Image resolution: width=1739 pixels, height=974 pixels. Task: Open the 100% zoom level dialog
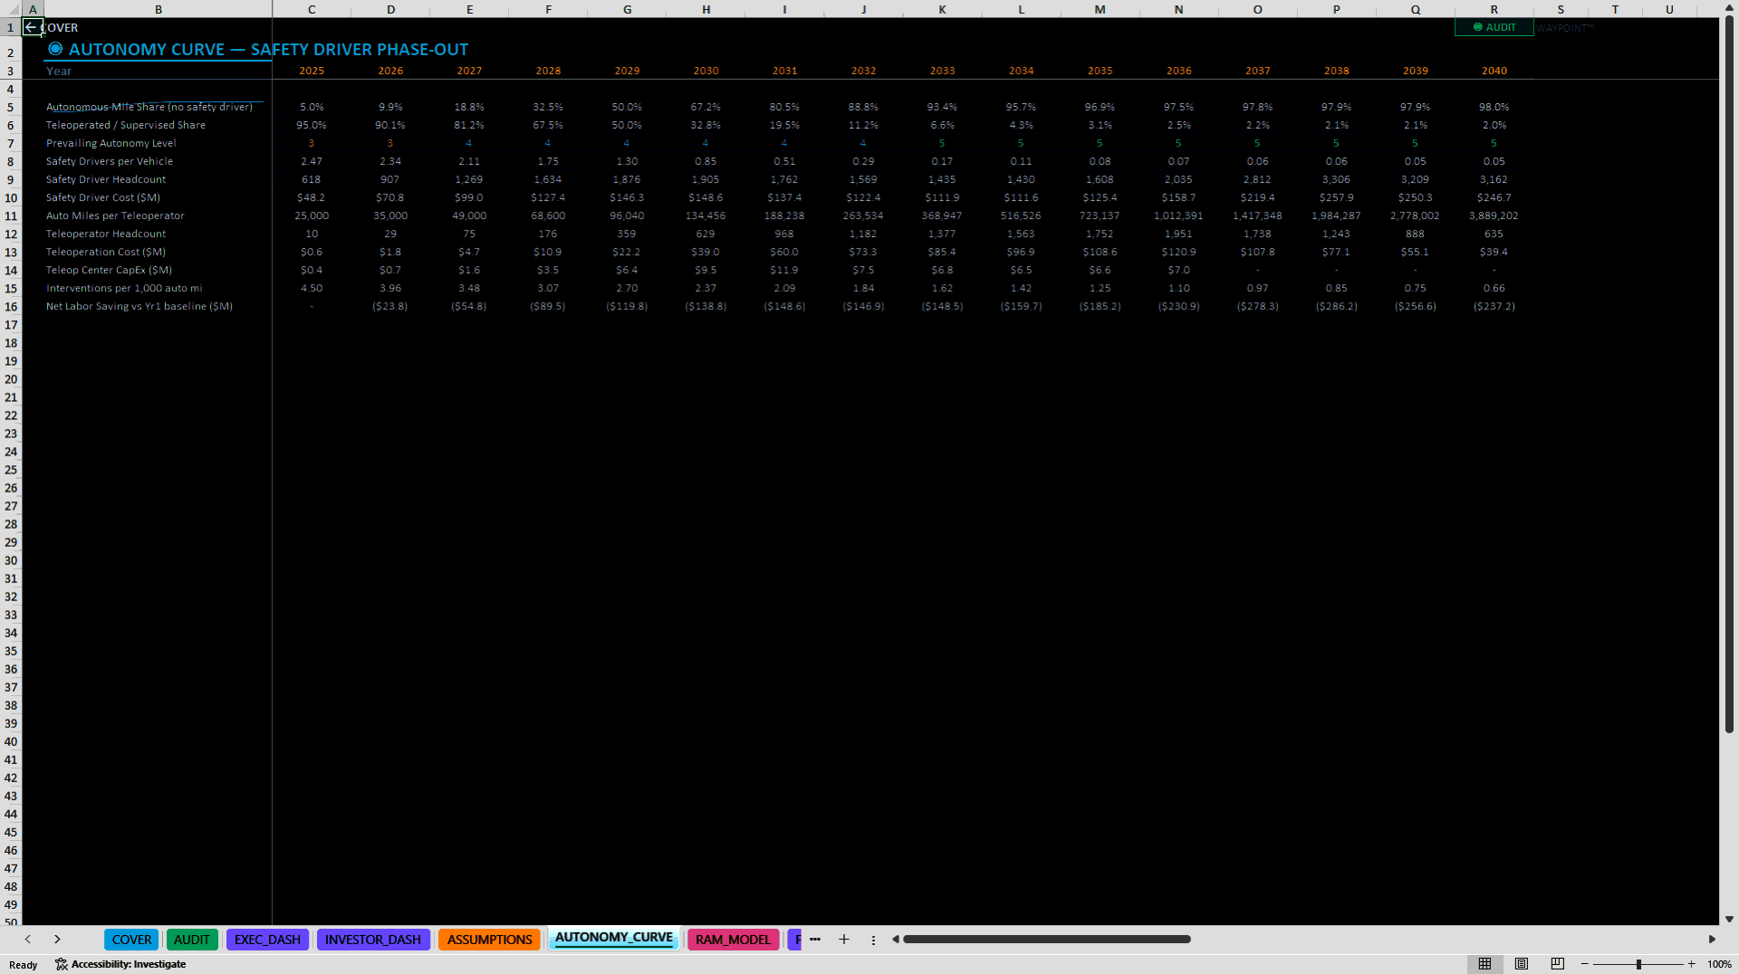point(1719,964)
